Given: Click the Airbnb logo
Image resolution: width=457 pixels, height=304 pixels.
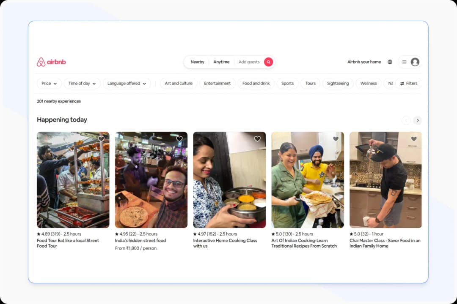Looking at the screenshot, I should click(51, 62).
